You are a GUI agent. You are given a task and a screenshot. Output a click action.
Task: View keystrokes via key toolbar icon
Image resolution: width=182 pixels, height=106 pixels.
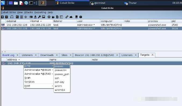pyautogui.click(x=39, y=17)
